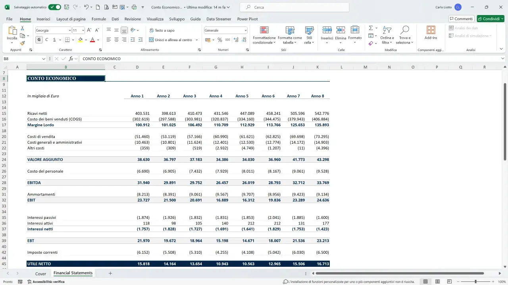Click the Cut scissors icon
The width and height of the screenshot is (508, 285).
[23, 28]
